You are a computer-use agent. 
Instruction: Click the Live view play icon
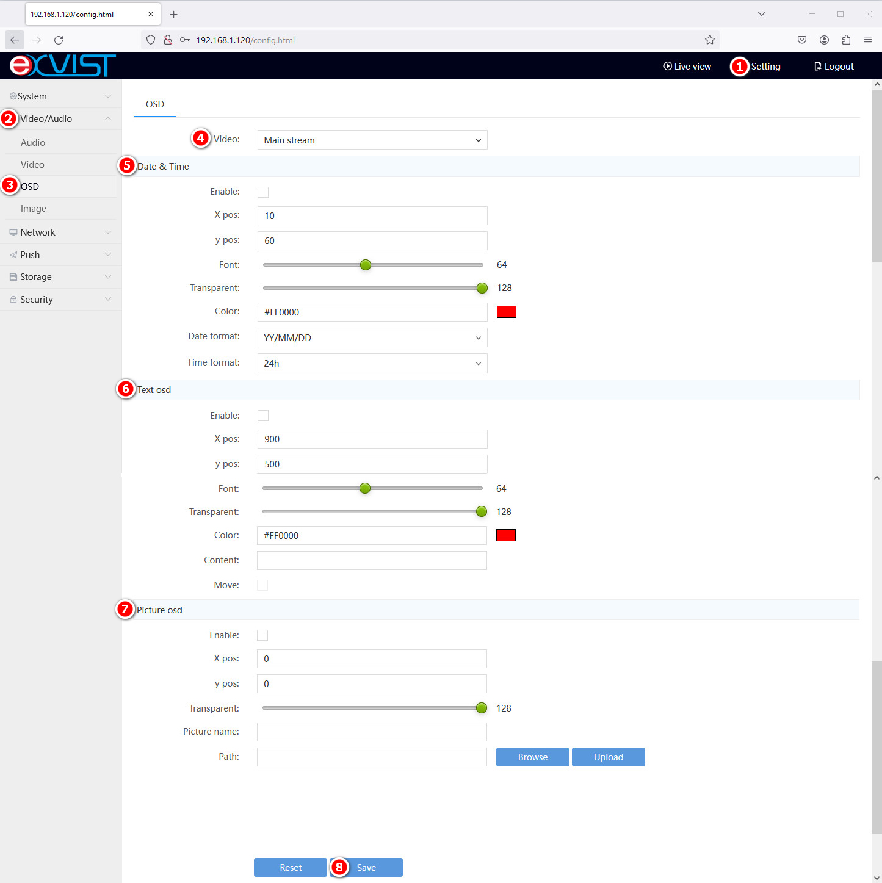click(x=668, y=66)
